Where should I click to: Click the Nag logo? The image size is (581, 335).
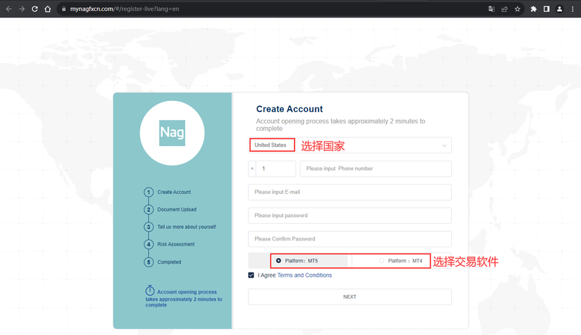coord(172,133)
